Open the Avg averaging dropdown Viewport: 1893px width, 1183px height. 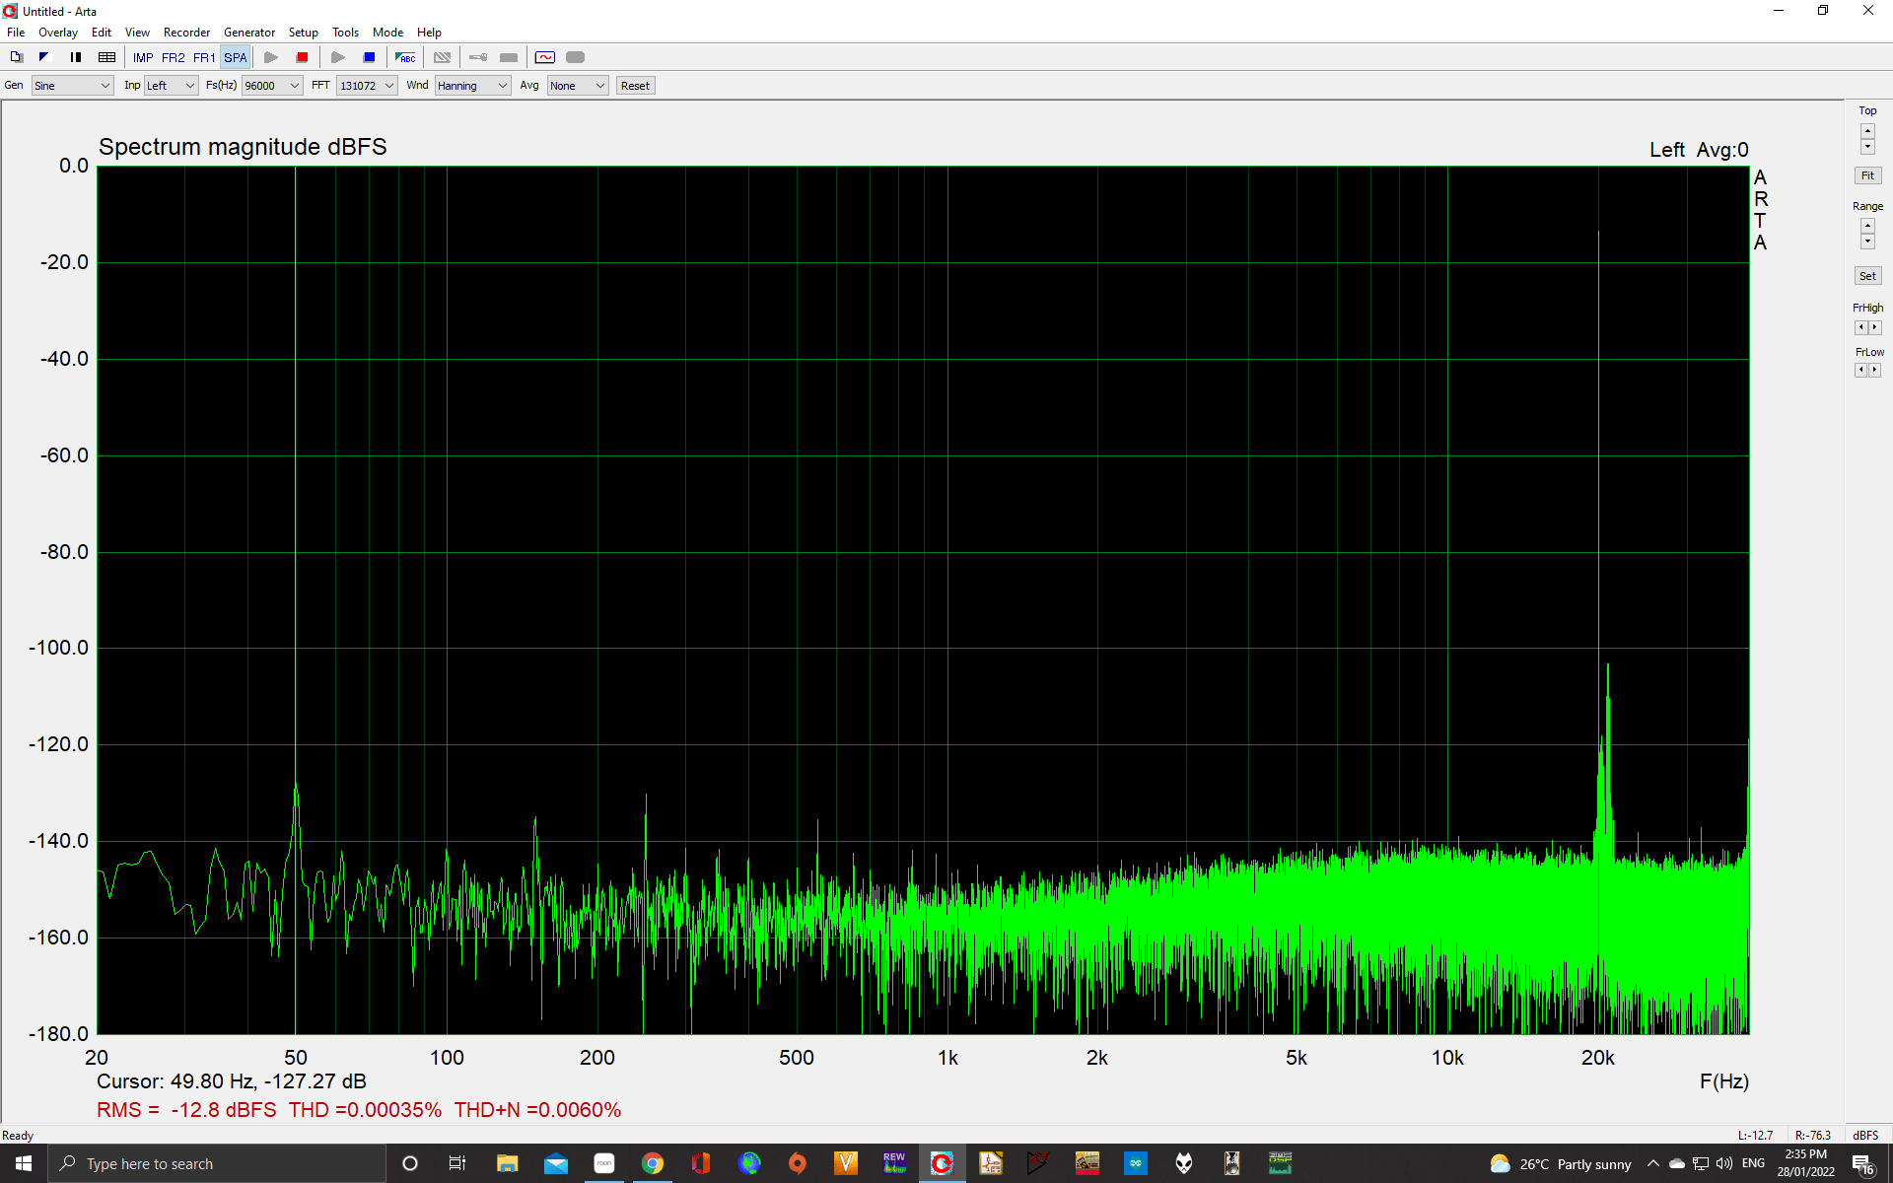pyautogui.click(x=578, y=86)
